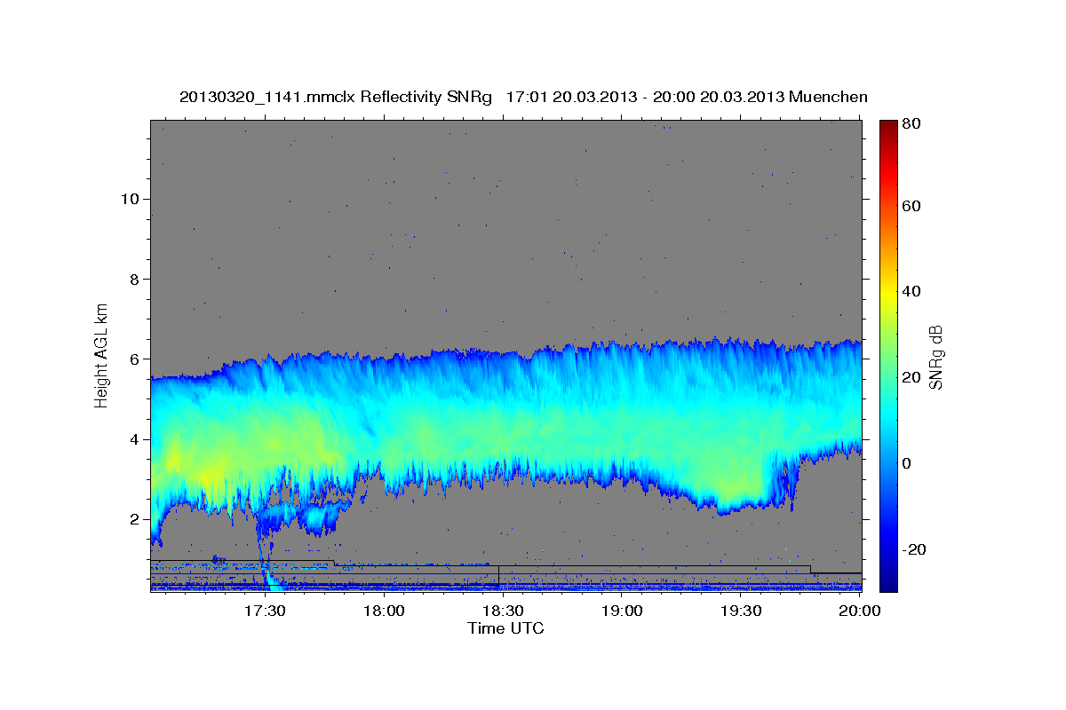Click the 'Time UTC' axis label
The height and width of the screenshot is (710, 1066).
pyautogui.click(x=505, y=628)
